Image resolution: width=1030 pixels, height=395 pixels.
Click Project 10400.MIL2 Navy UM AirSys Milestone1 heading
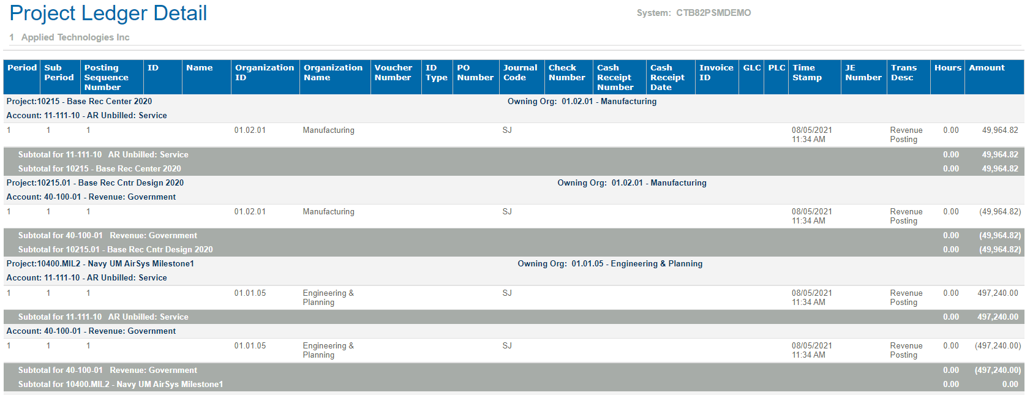coord(100,264)
